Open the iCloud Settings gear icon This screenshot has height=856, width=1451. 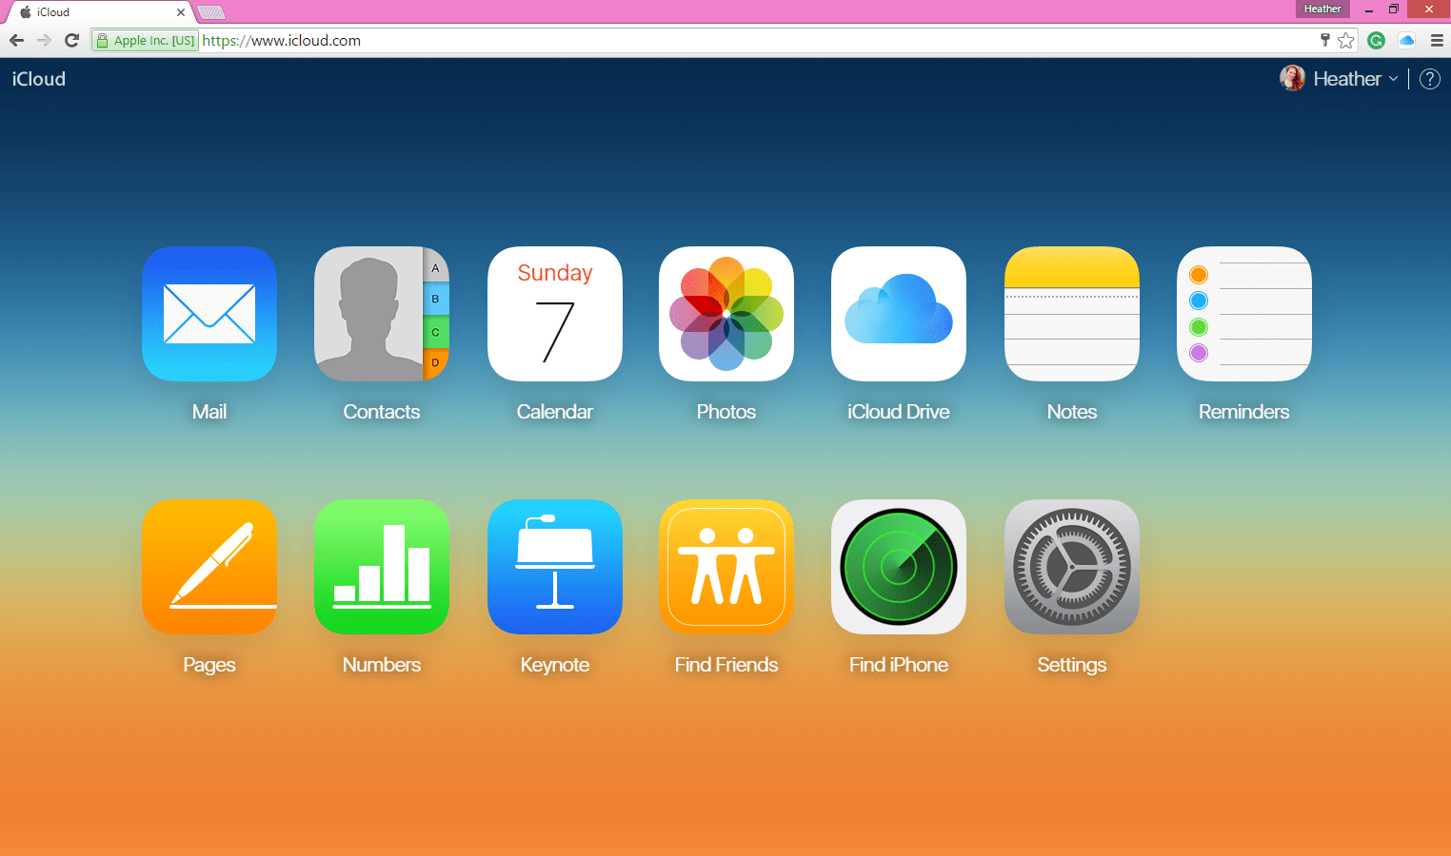tap(1072, 567)
